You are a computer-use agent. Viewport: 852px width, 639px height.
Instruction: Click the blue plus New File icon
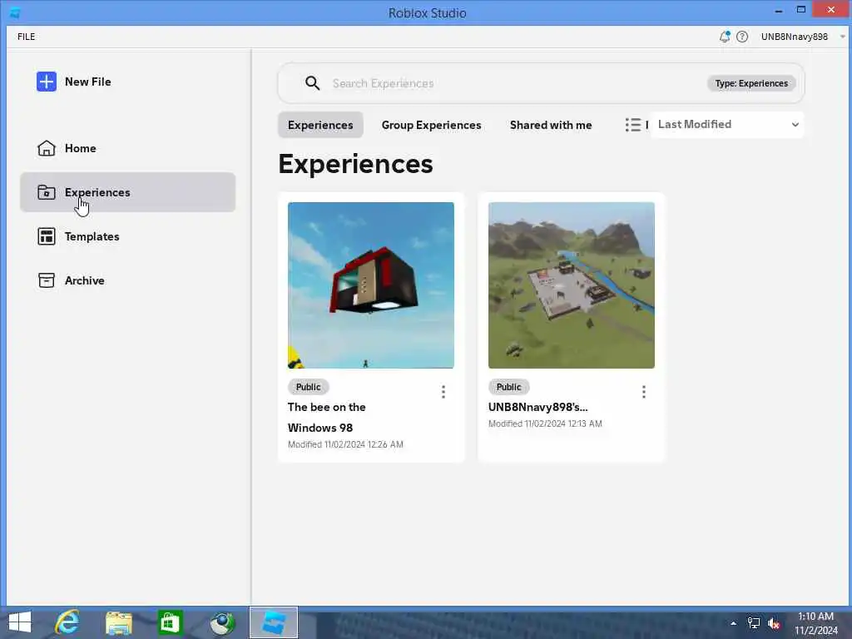coord(47,82)
